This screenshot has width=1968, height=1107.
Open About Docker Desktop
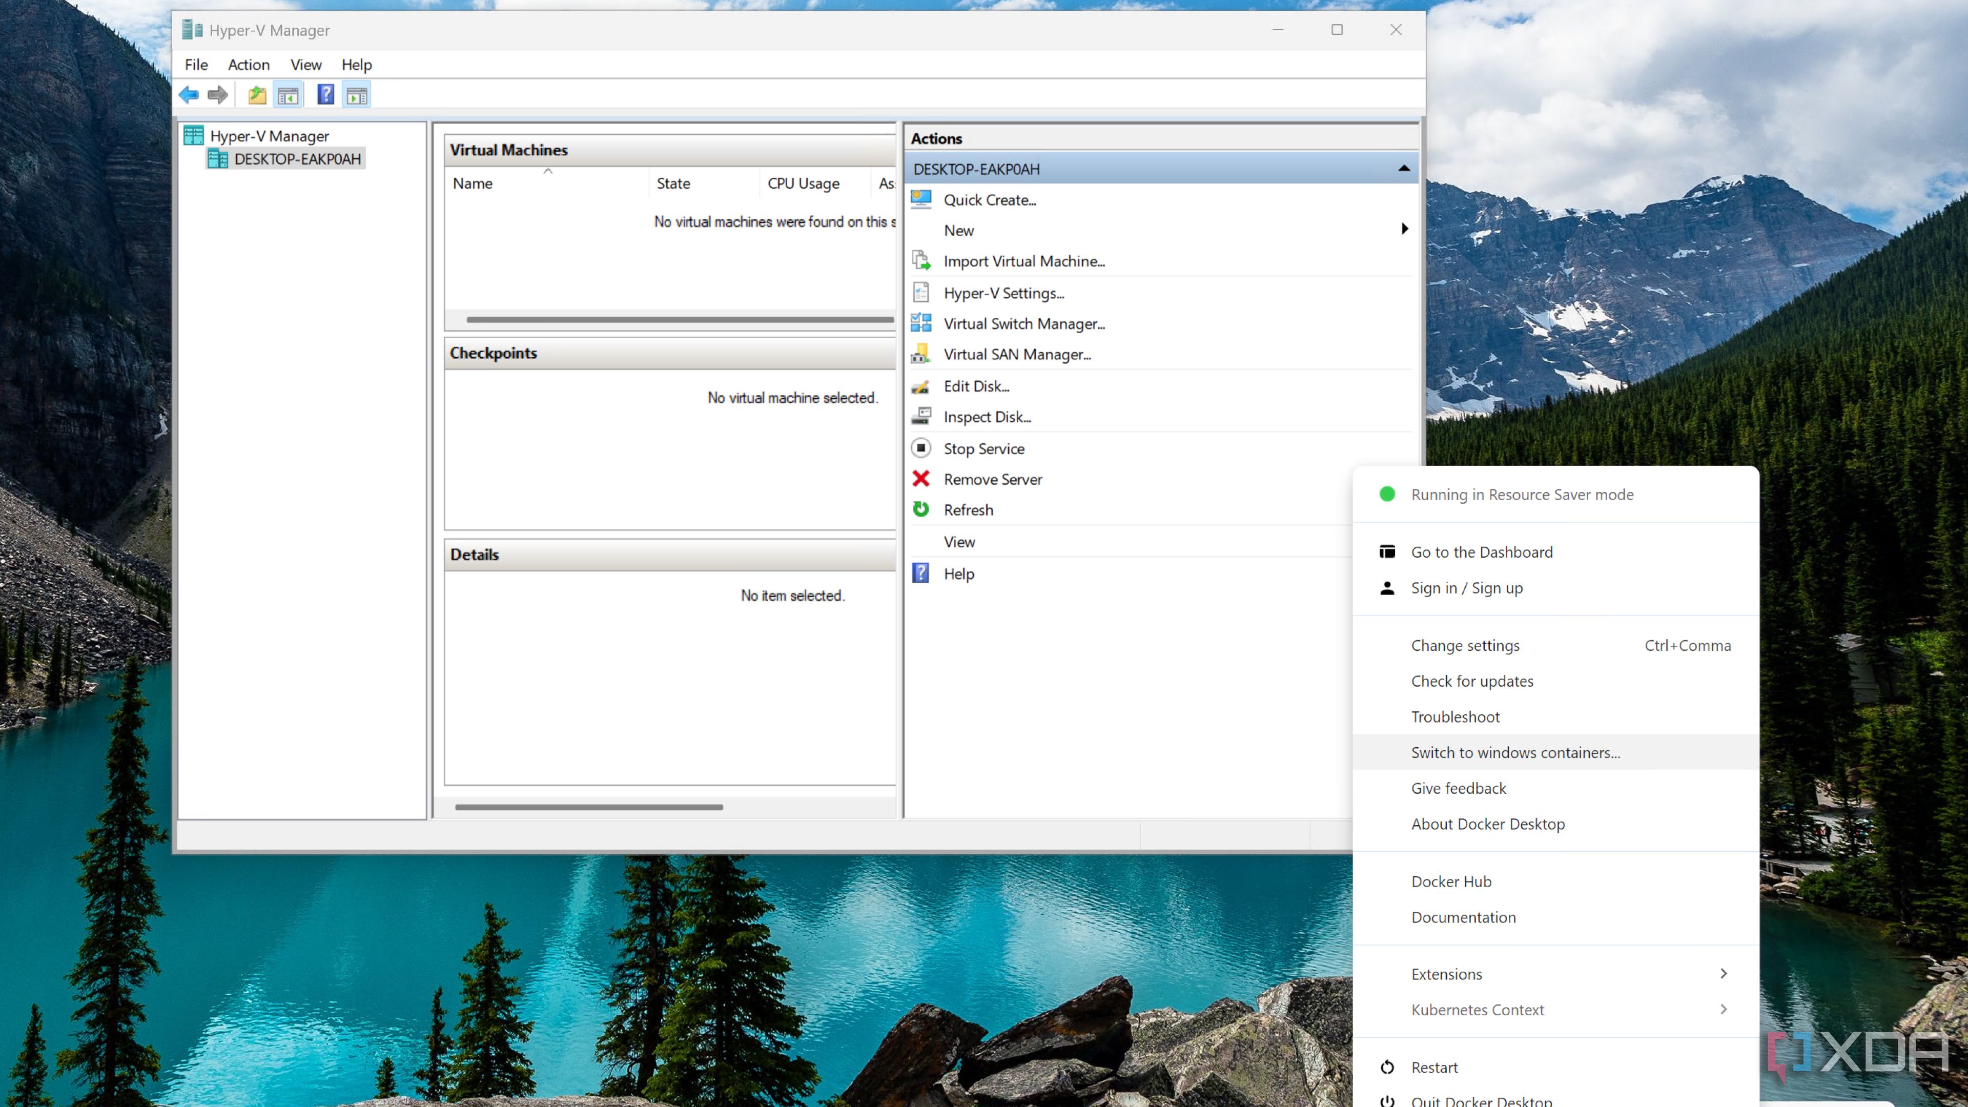pyautogui.click(x=1555, y=824)
